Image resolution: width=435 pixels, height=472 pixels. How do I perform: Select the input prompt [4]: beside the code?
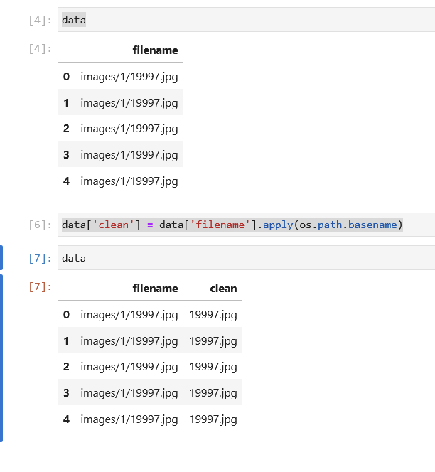click(40, 21)
